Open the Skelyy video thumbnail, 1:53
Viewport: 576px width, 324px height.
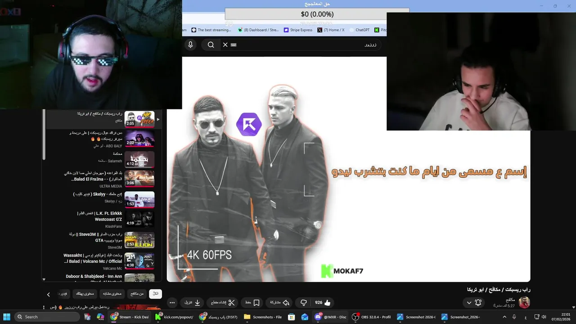(x=139, y=199)
